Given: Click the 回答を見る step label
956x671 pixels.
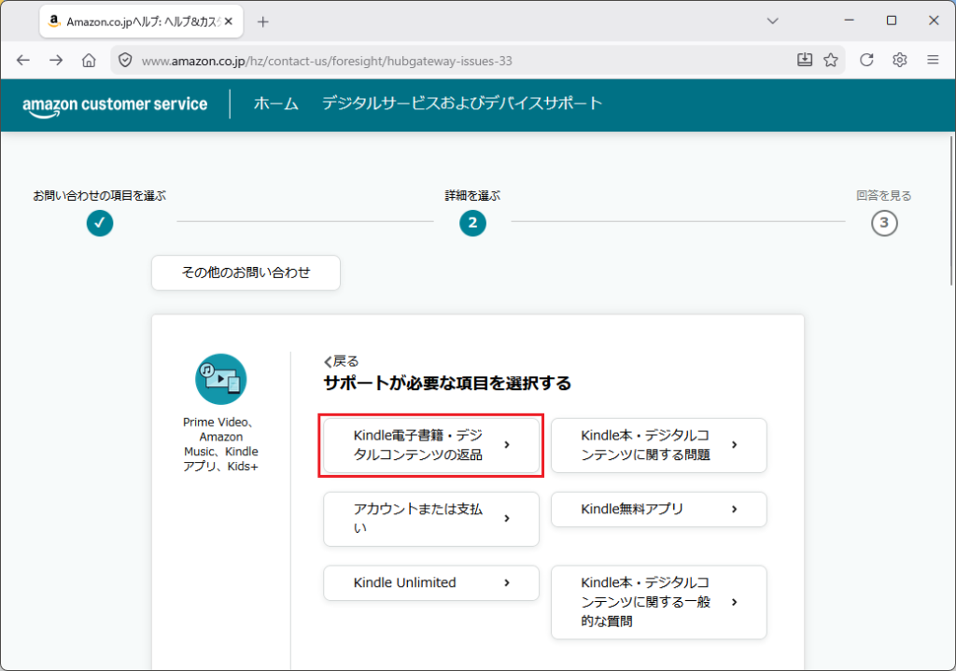Looking at the screenshot, I should point(884,196).
